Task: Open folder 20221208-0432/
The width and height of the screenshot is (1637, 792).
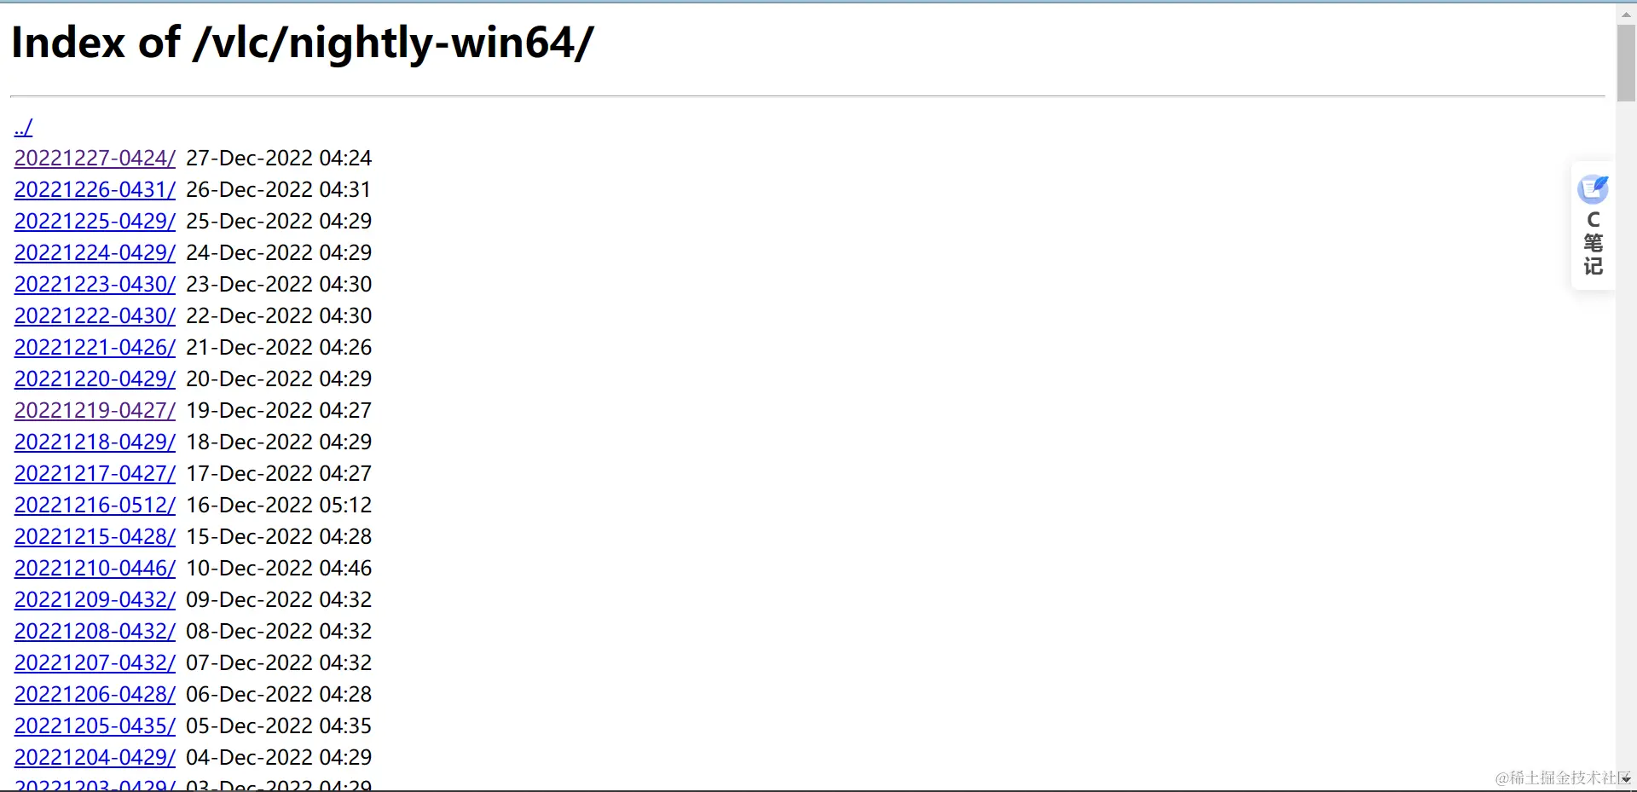Action: click(95, 632)
